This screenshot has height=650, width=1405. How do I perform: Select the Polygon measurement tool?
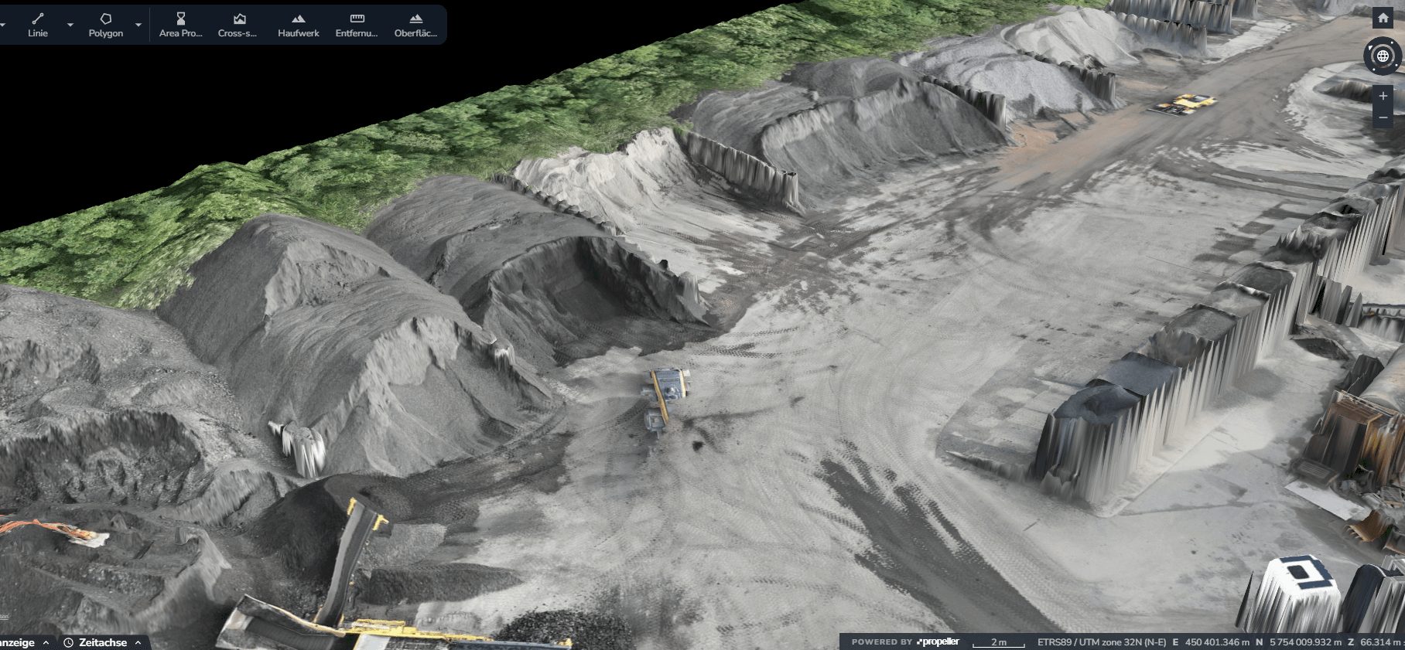click(x=106, y=24)
